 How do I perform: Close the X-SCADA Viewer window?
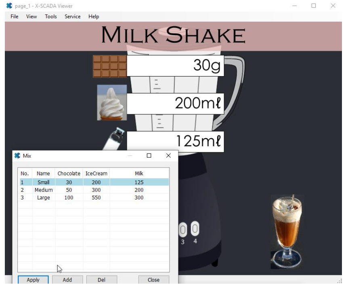click(x=333, y=6)
